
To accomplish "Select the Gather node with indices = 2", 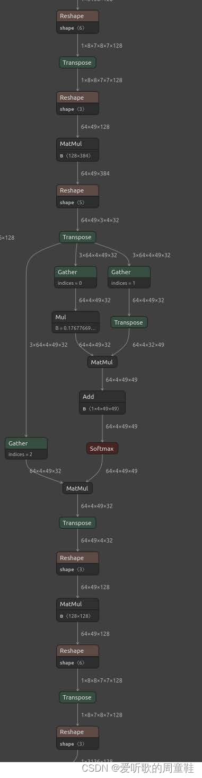I will pos(27,449).
